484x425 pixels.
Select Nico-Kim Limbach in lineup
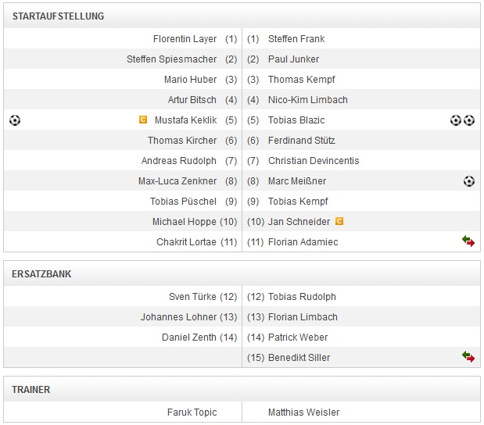tap(307, 100)
